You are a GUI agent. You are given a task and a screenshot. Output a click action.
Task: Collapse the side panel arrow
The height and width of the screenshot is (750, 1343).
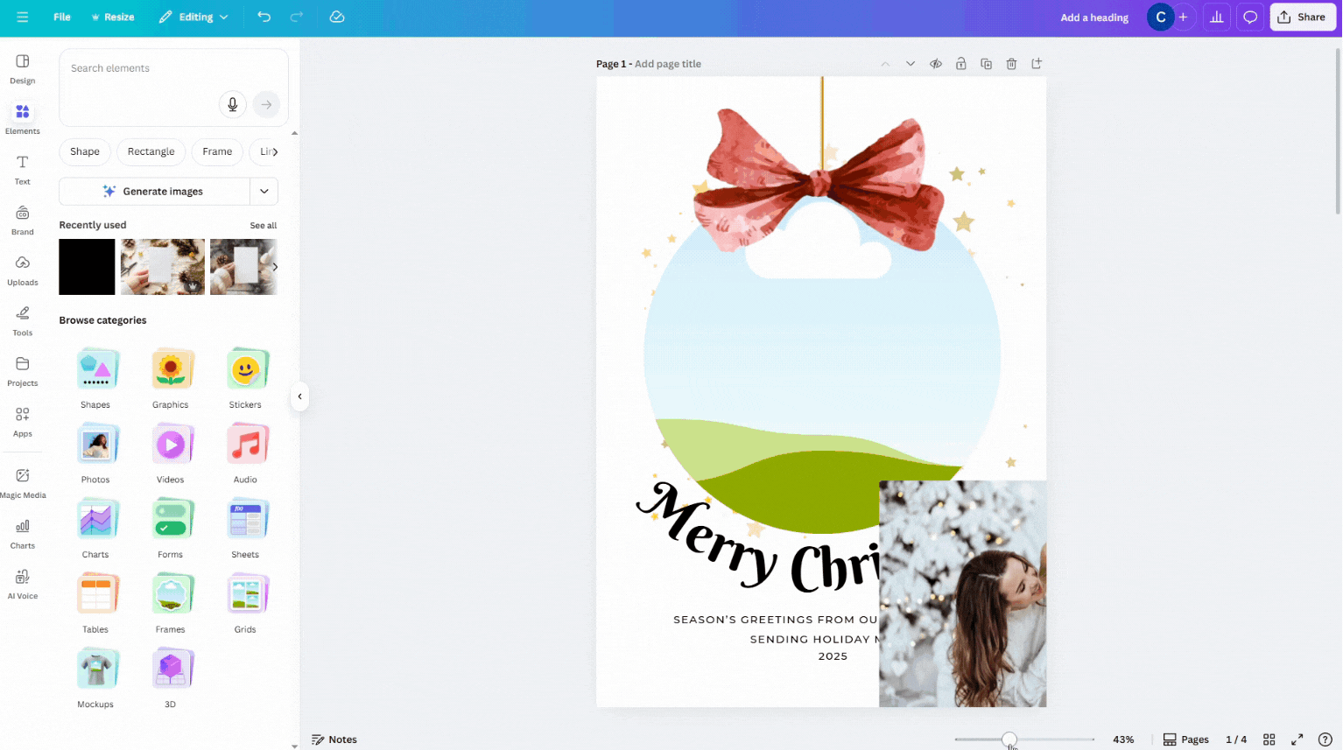[x=299, y=396]
